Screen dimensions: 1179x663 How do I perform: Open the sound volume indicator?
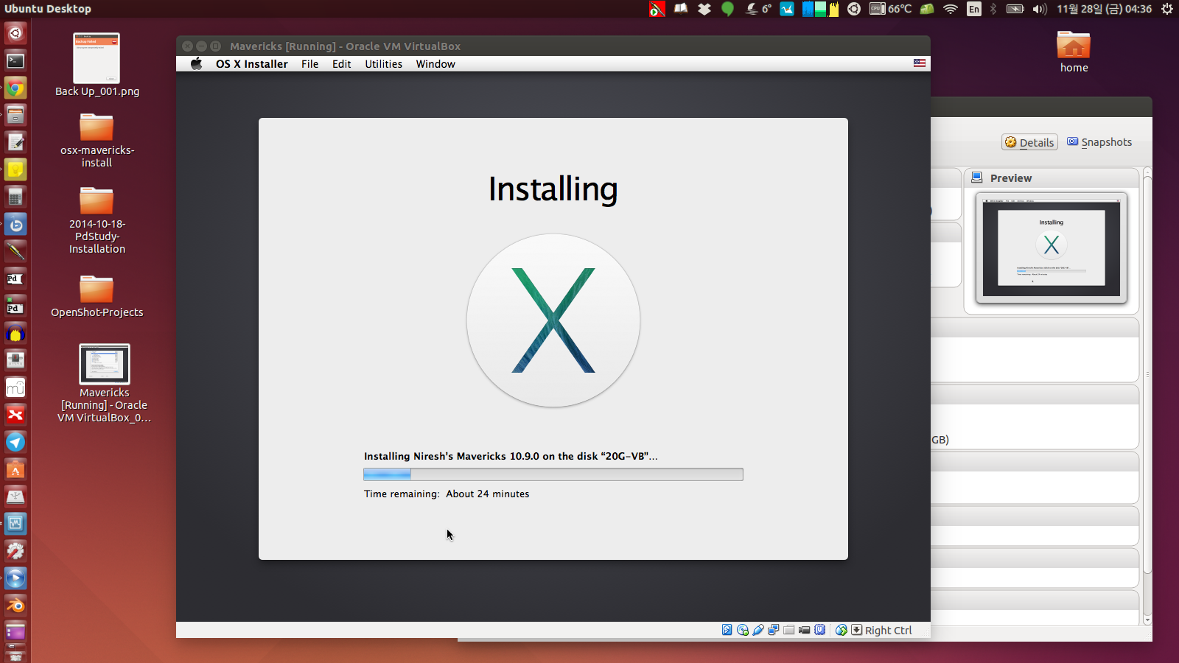[x=1040, y=9]
